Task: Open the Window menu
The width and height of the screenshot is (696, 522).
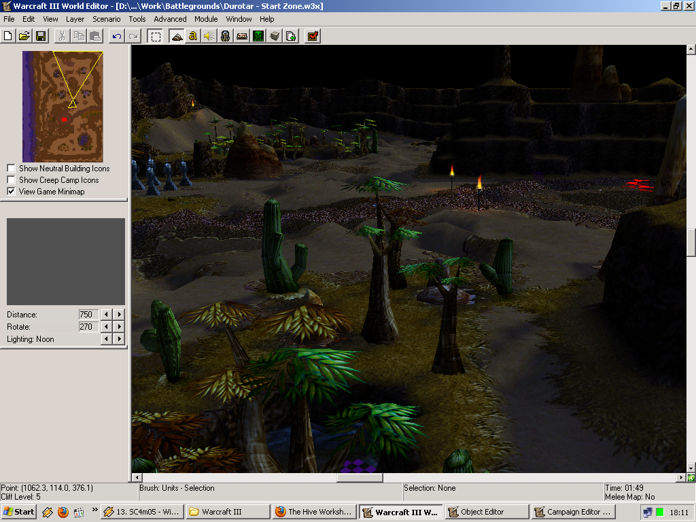Action: coord(239,19)
